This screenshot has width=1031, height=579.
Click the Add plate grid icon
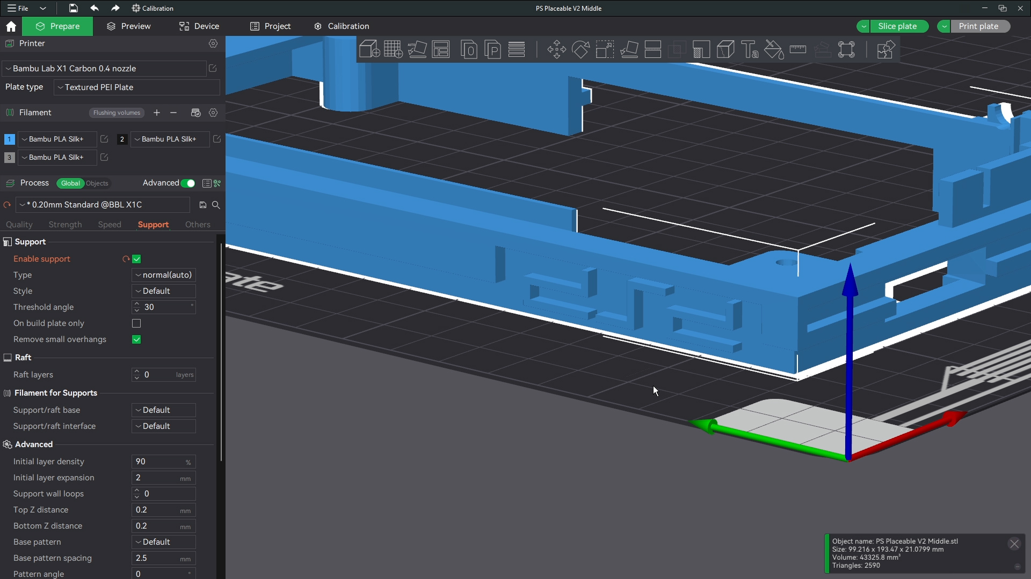pyautogui.click(x=393, y=50)
